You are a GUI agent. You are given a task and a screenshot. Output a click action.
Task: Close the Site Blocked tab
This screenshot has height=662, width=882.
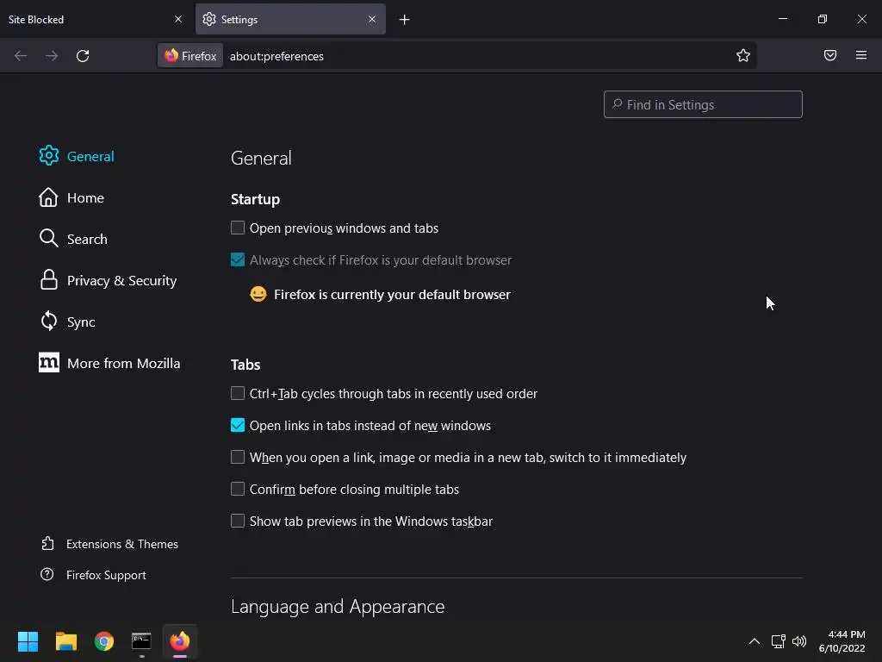pos(178,19)
